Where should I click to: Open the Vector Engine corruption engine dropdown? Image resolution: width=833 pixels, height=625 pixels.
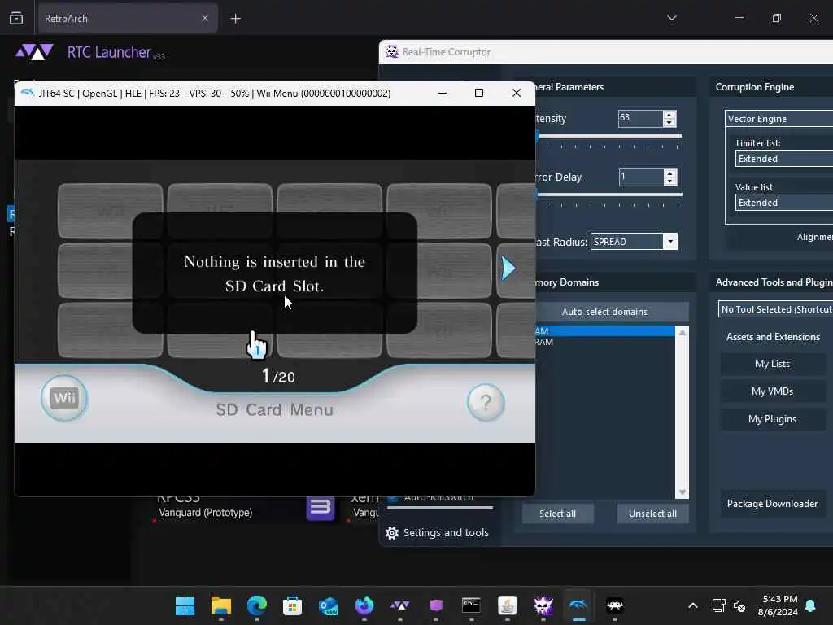[x=778, y=119]
